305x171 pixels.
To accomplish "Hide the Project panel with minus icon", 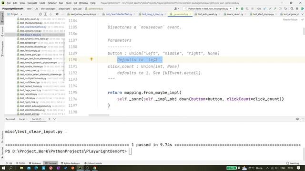I will pyautogui.click(x=62, y=14).
